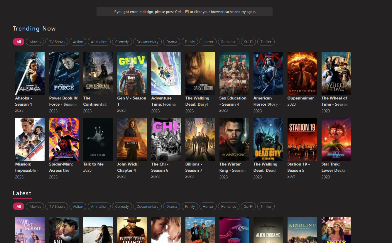The height and width of the screenshot is (243, 392).
Task: Open the Bite the Dust poster in Latest
Action: [x=132, y=230]
